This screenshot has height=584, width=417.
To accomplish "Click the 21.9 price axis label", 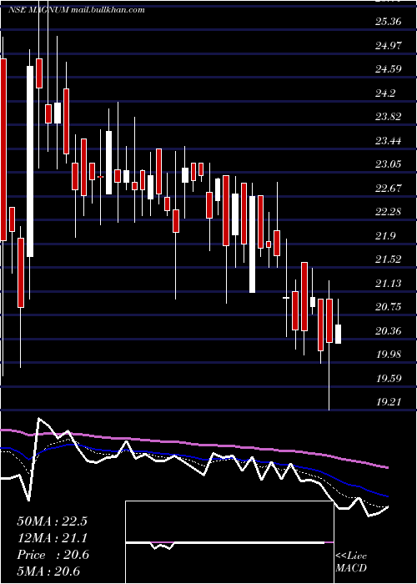I will coord(386,236).
